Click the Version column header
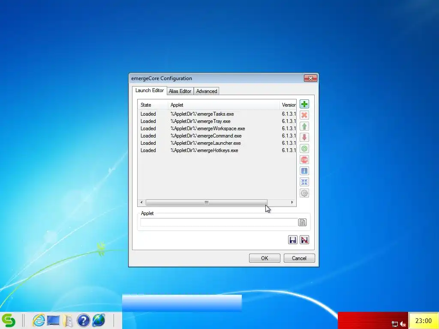The width and height of the screenshot is (439, 329). tap(288, 105)
